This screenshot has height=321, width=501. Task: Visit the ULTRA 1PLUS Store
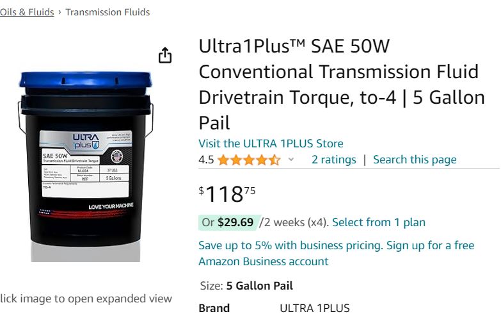[x=271, y=144]
